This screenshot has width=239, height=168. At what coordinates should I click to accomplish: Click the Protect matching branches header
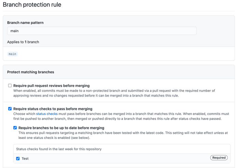30,72
